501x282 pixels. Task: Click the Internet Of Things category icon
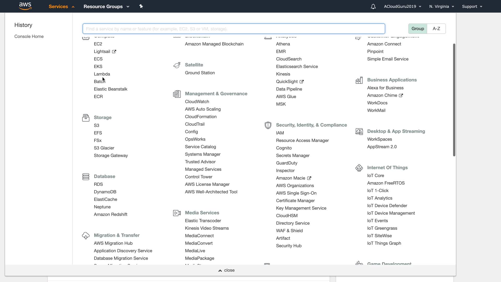(359, 168)
